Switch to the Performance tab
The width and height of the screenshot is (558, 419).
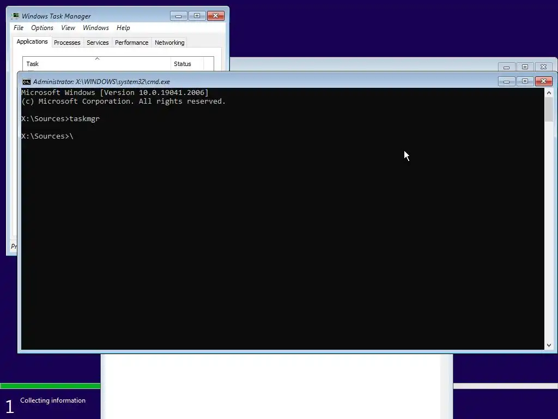(x=132, y=43)
